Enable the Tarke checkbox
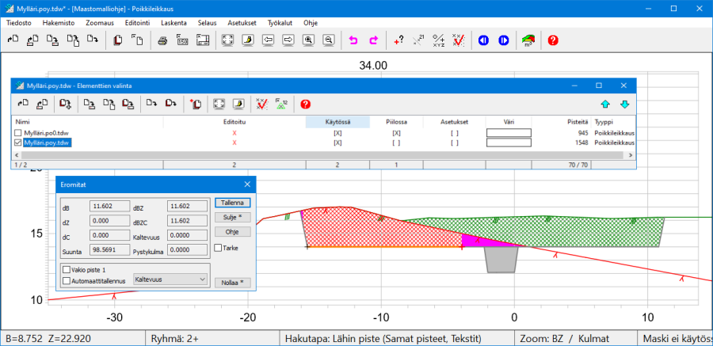The height and width of the screenshot is (346, 713). 219,248
